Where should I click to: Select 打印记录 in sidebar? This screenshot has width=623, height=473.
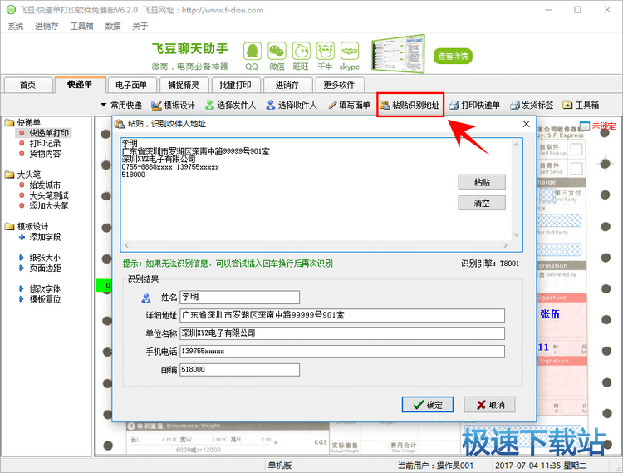pos(45,144)
